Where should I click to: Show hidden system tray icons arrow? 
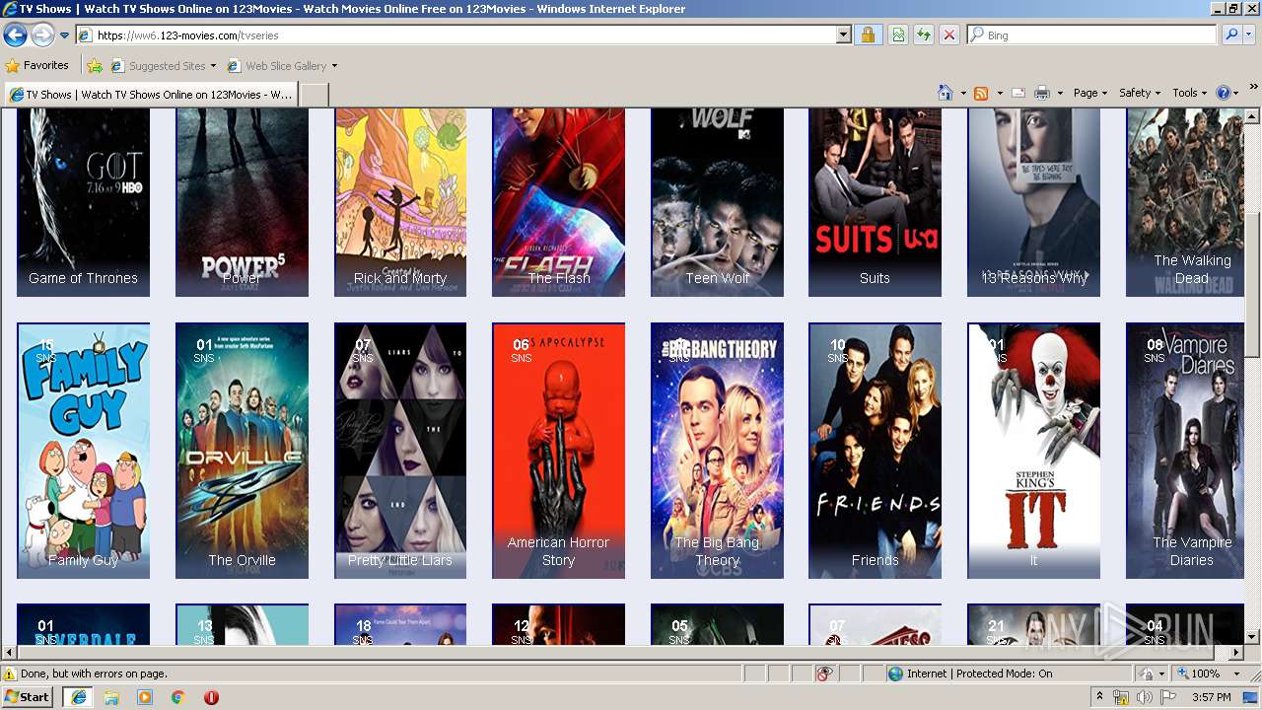[x=1099, y=697]
